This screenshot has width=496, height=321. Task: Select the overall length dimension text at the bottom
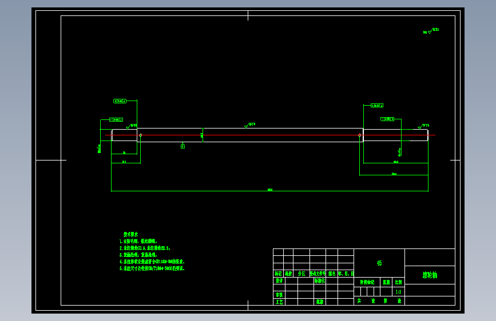(270, 190)
